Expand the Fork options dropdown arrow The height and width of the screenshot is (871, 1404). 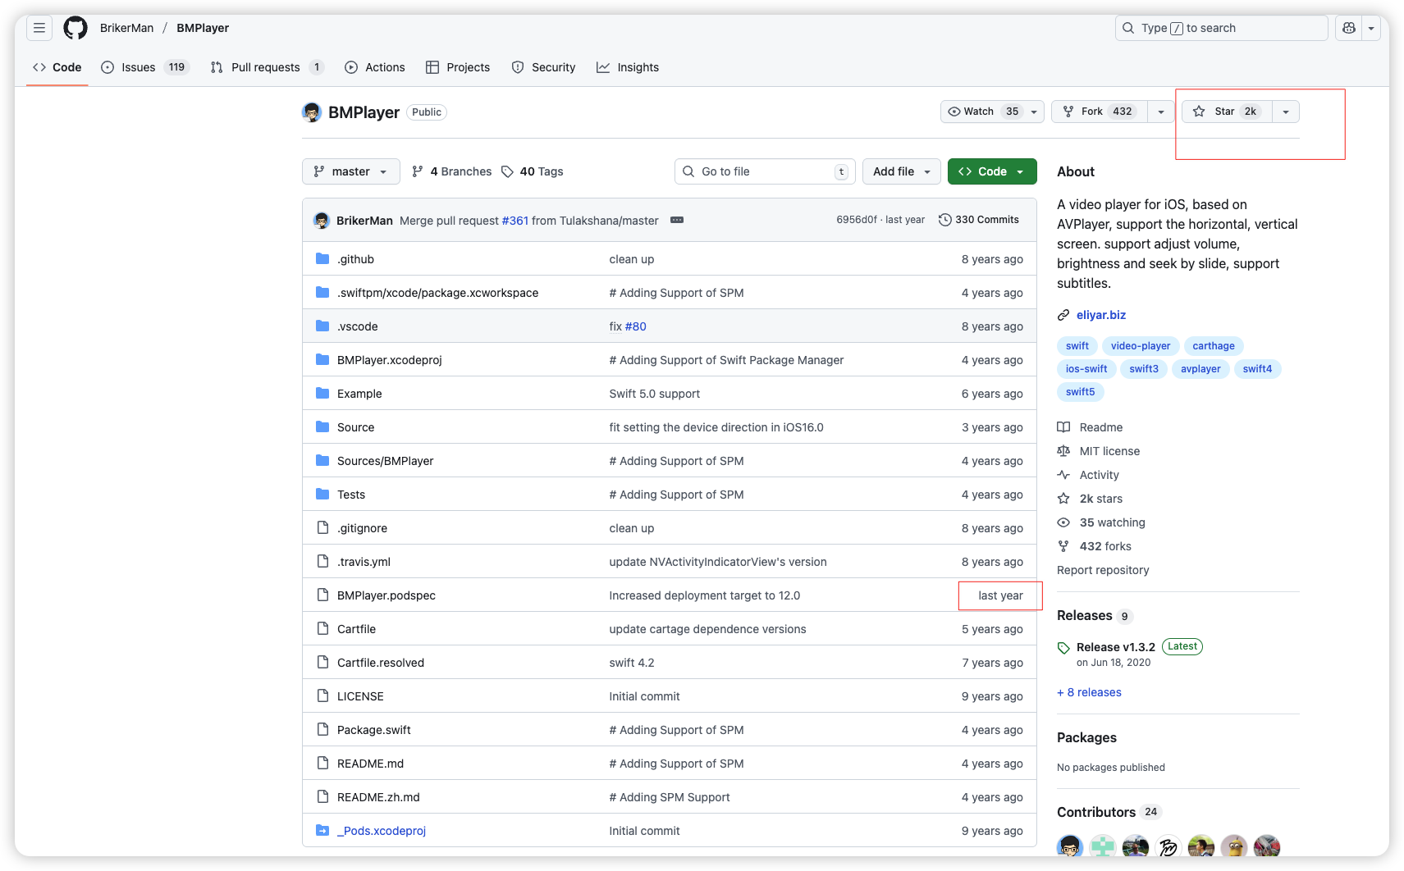click(x=1161, y=112)
